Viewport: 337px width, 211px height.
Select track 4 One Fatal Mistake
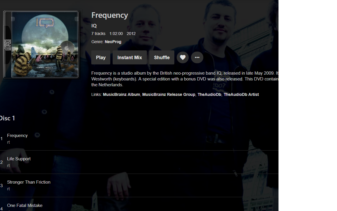[x=139, y=205]
